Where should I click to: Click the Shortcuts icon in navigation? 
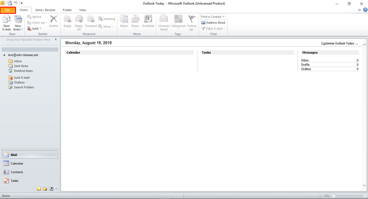coord(51,189)
